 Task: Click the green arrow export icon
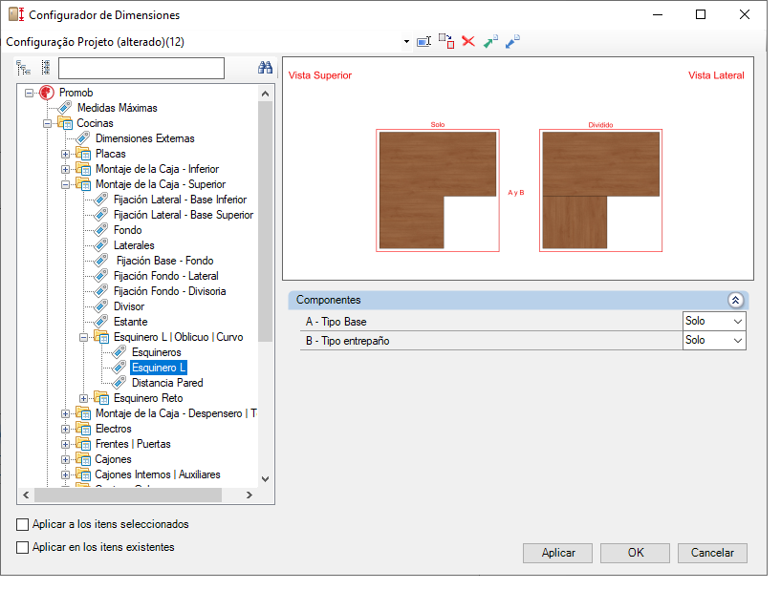click(x=490, y=41)
